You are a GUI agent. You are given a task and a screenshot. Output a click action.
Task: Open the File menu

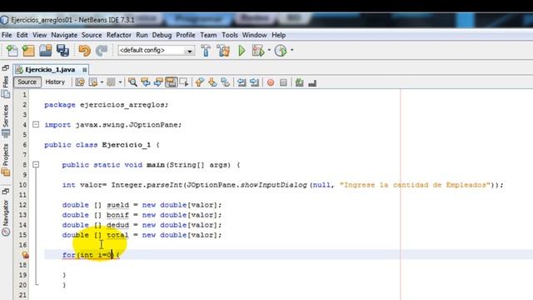click(x=7, y=35)
